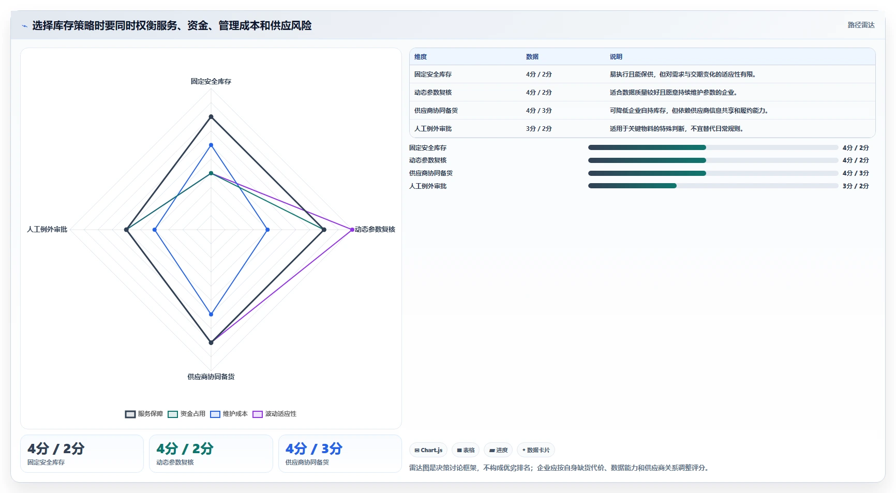Viewport: 896px width, 493px height.
Task: Select the 固定安全库存 table row name
Action: tap(433, 74)
